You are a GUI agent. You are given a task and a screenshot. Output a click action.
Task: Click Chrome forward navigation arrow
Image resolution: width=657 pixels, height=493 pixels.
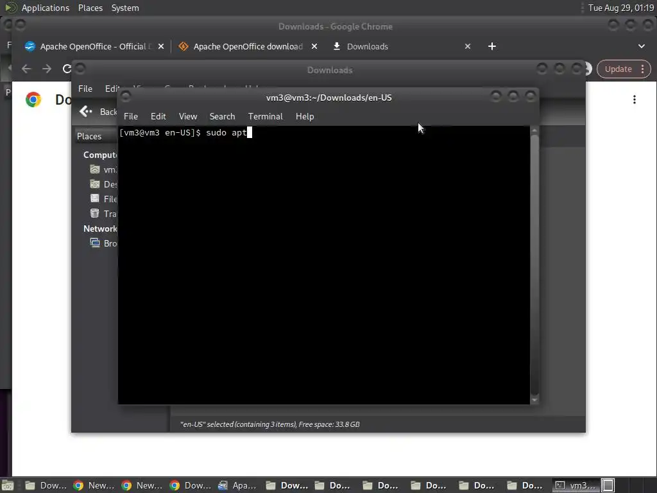(46, 69)
